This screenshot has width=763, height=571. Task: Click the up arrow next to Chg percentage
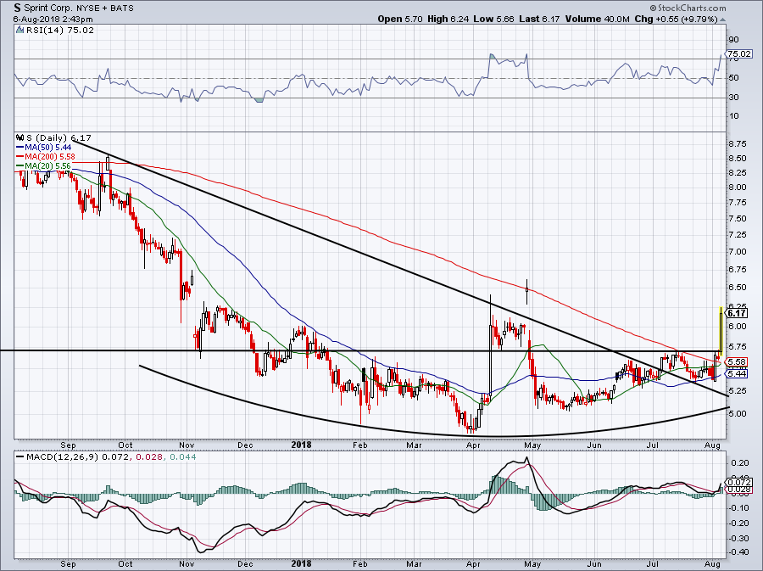pyautogui.click(x=722, y=20)
